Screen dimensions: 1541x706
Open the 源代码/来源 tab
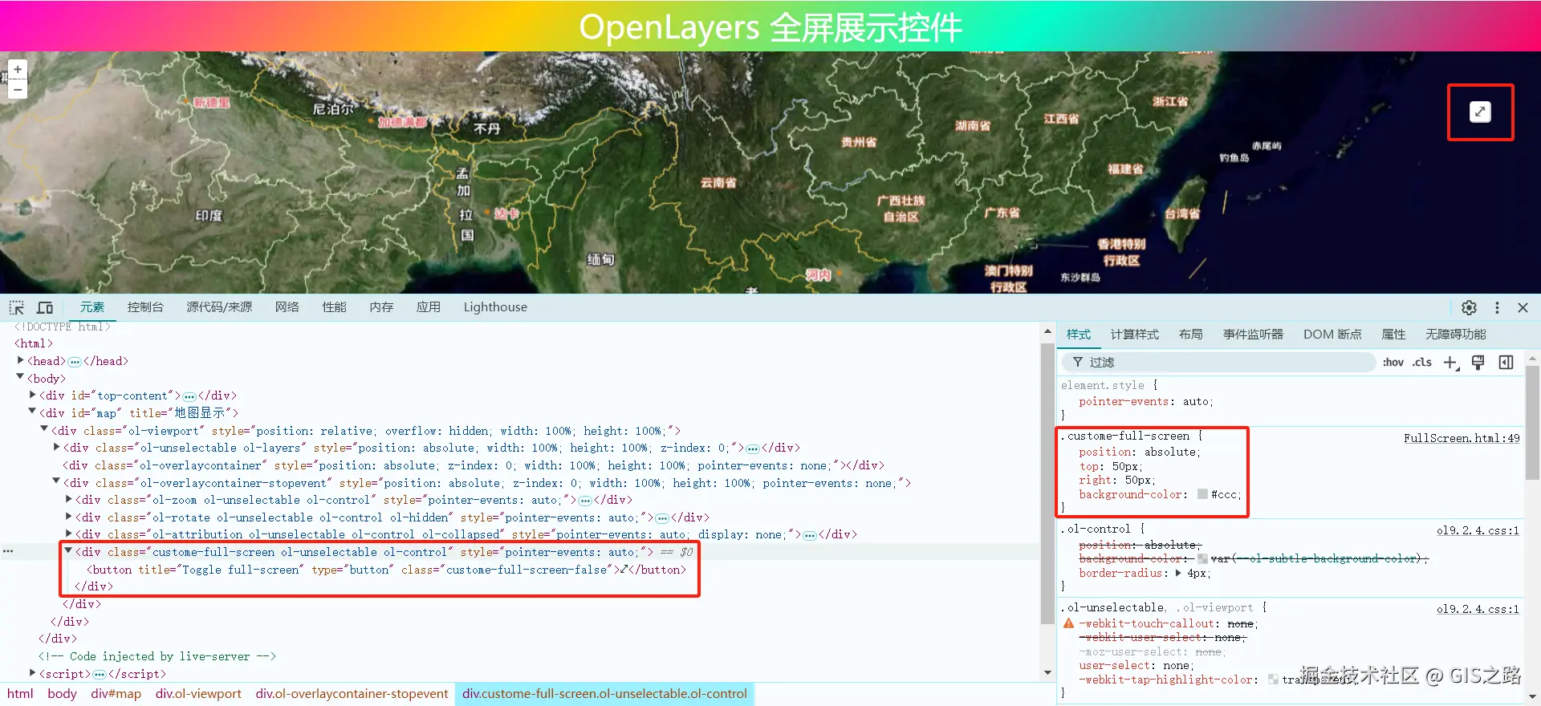pos(219,307)
